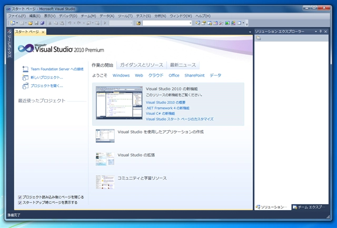Click the Open File folder toolbar icon
Screen dimensions: 337x228
point(30,23)
